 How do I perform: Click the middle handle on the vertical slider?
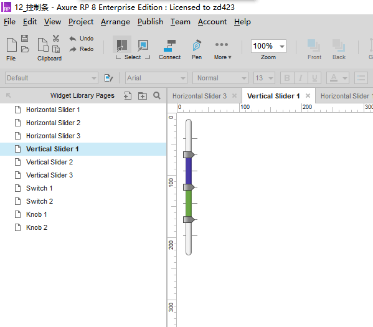(189, 187)
